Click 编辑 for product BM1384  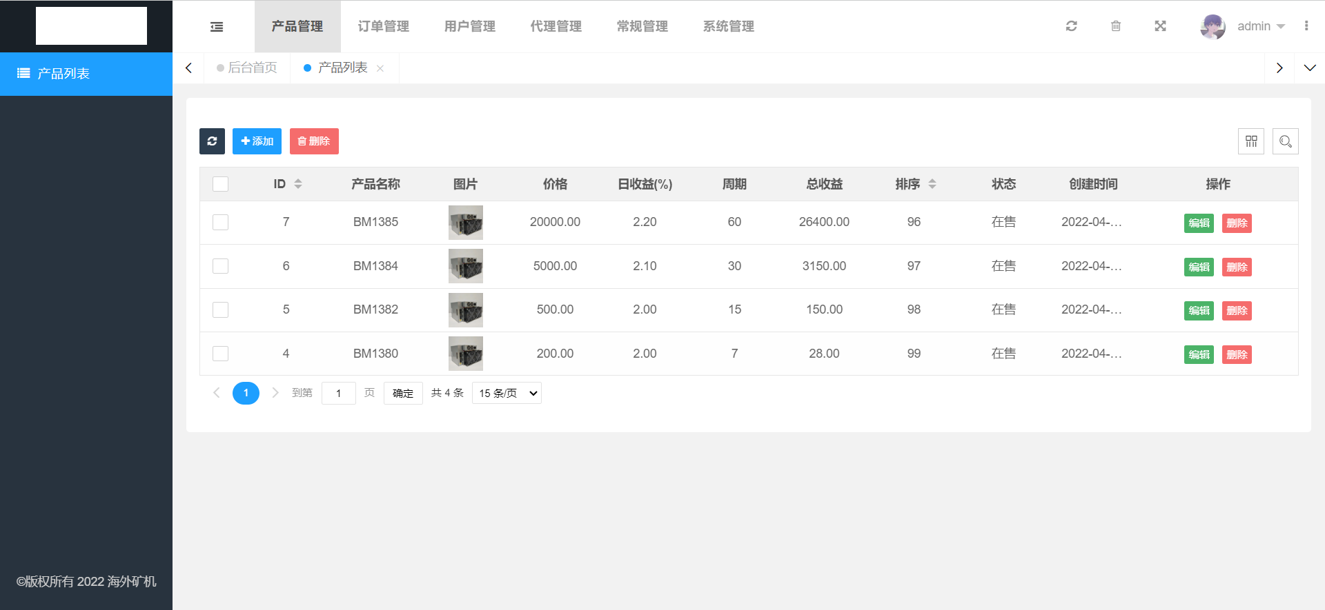[x=1199, y=267]
